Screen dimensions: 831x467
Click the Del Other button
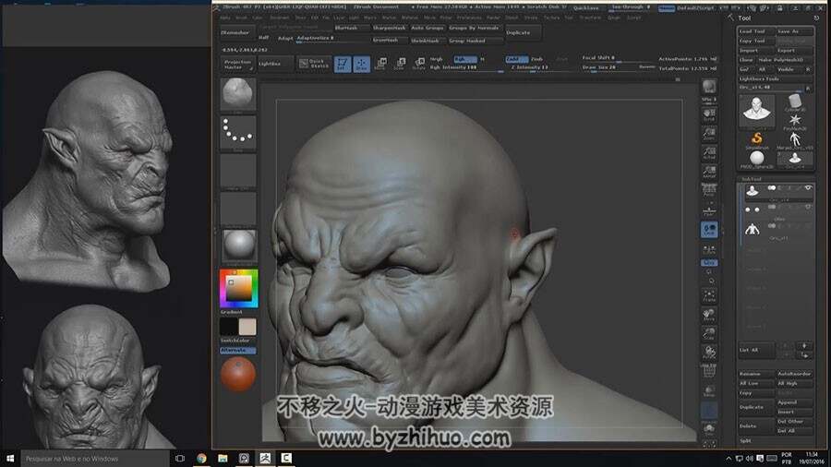point(794,422)
